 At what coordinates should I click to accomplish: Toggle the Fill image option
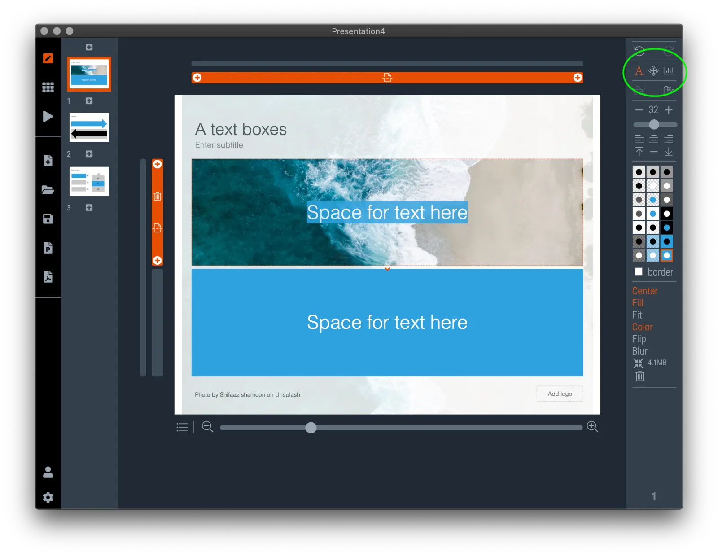tap(638, 303)
